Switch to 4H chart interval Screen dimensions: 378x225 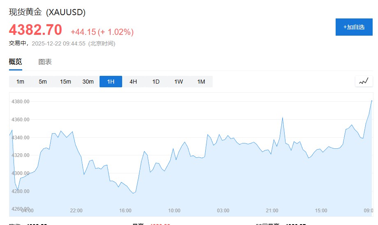click(133, 82)
